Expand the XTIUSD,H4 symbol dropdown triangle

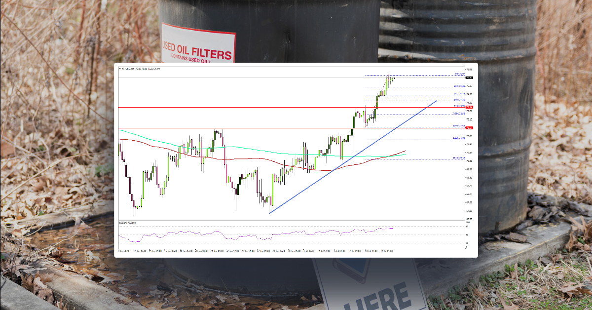tap(120, 68)
